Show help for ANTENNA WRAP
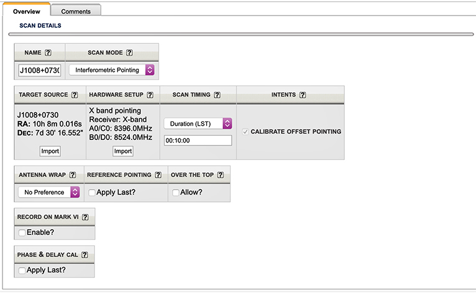 coord(73,175)
